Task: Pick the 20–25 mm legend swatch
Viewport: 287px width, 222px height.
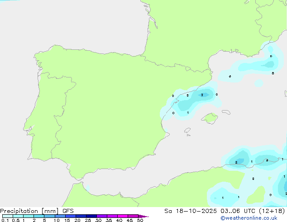Action: click(x=81, y=216)
